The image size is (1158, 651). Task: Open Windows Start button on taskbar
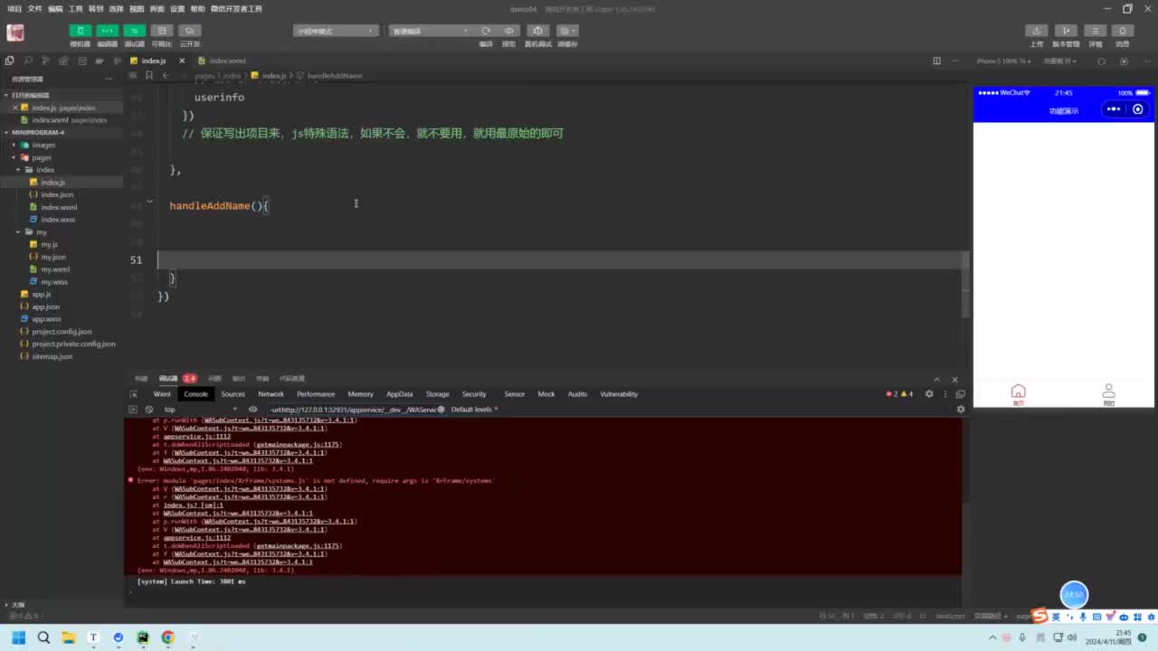click(18, 637)
